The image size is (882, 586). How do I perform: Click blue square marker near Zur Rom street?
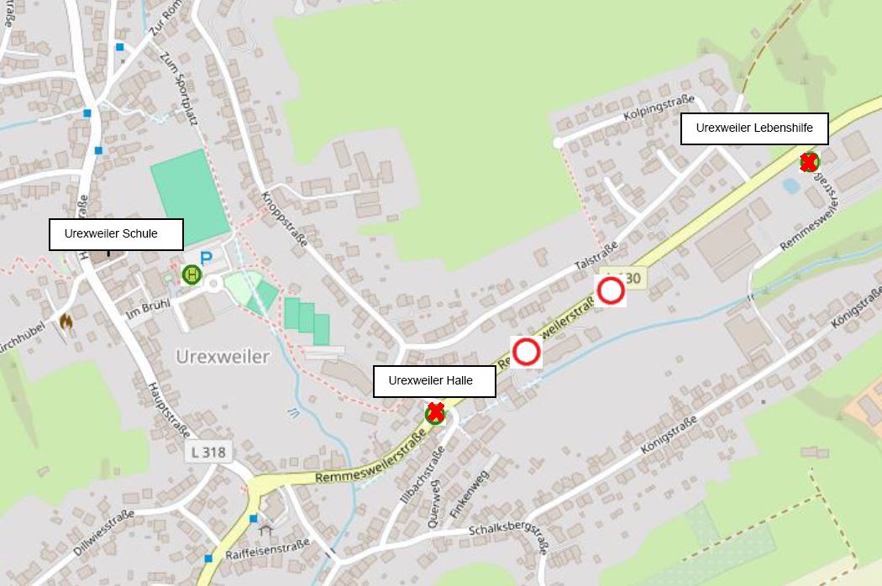click(120, 47)
